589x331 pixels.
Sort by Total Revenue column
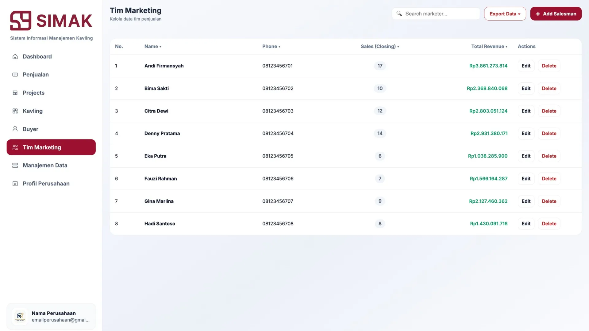[489, 47]
